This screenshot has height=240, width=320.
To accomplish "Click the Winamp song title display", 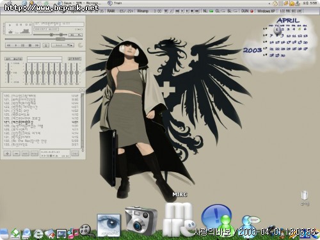I will point(59,24).
